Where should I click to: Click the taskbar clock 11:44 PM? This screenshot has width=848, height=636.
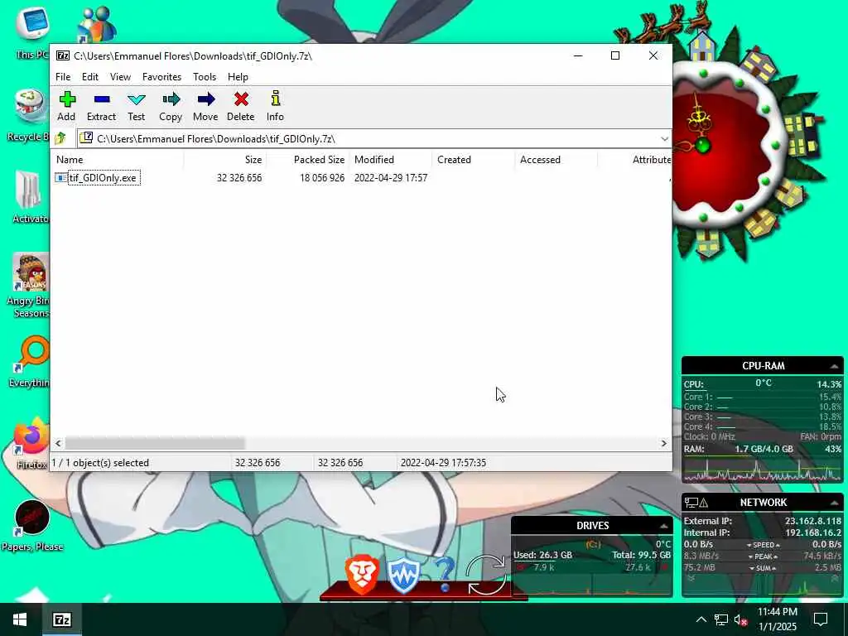[777, 612]
